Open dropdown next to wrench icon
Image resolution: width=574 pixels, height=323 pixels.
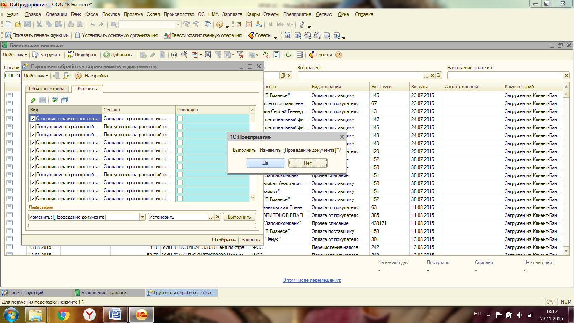coord(309,26)
